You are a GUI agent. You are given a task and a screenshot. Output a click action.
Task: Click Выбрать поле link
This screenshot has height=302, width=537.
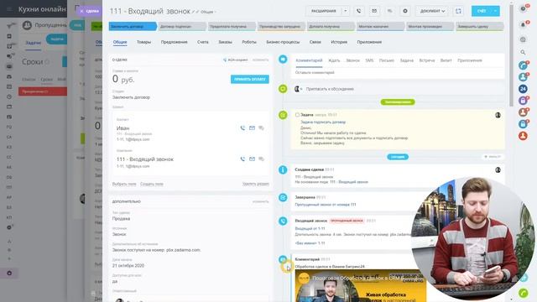click(124, 185)
